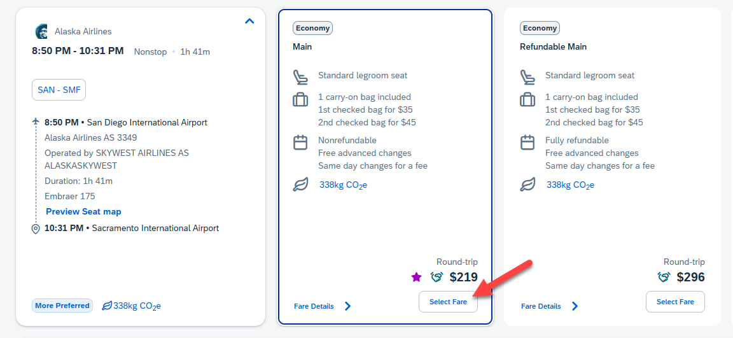
Task: Open the Preview Seat map link
Action: click(83, 211)
